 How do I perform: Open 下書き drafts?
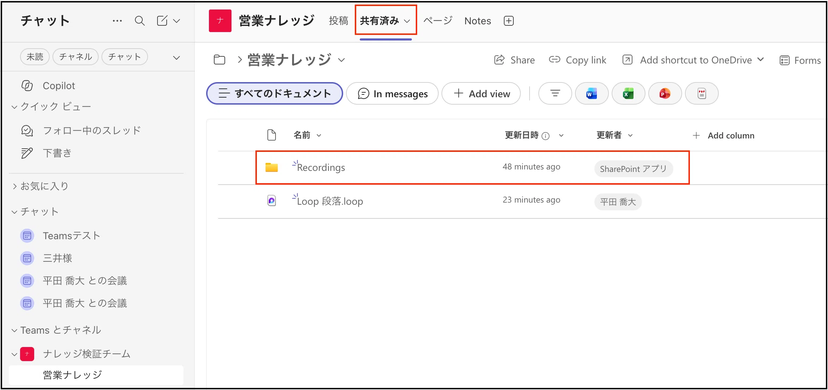[57, 153]
